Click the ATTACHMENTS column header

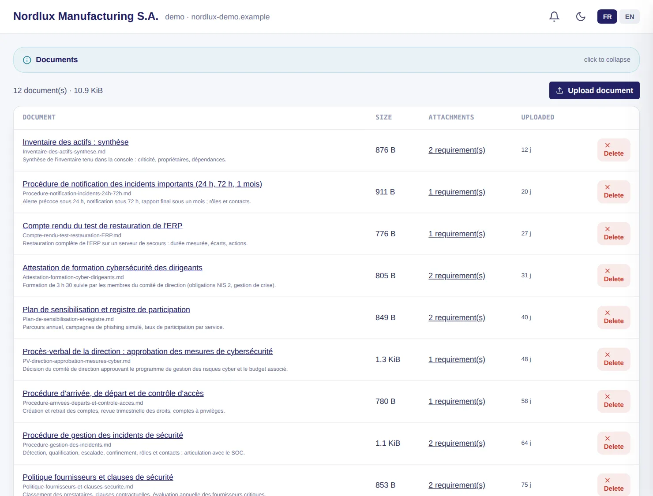pos(451,117)
